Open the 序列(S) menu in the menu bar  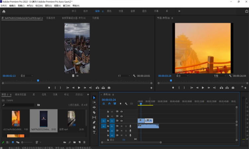pyautogui.click(x=30, y=6)
